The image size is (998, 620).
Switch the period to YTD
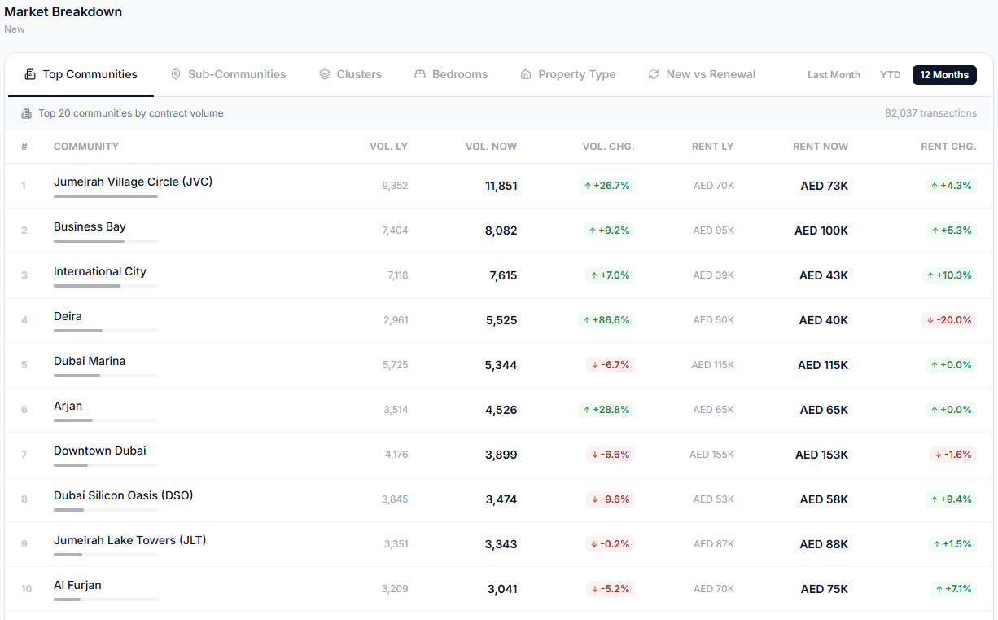(891, 75)
